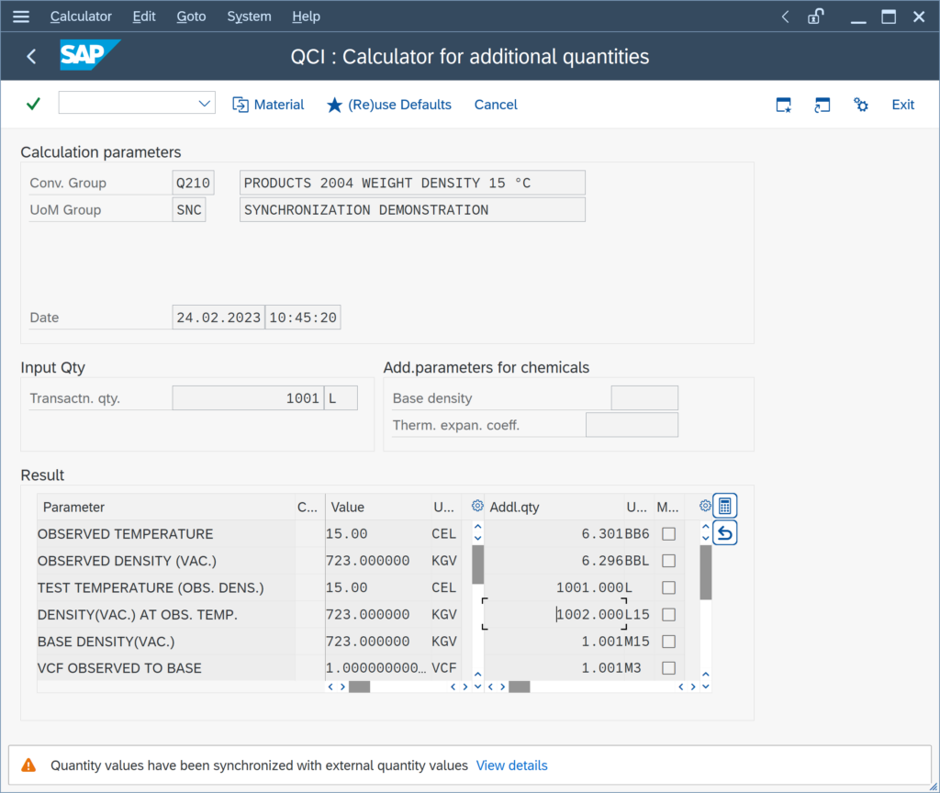
Task: Select the TEST TEMPERATURE (OBS. DENS.) row
Action: (165, 587)
